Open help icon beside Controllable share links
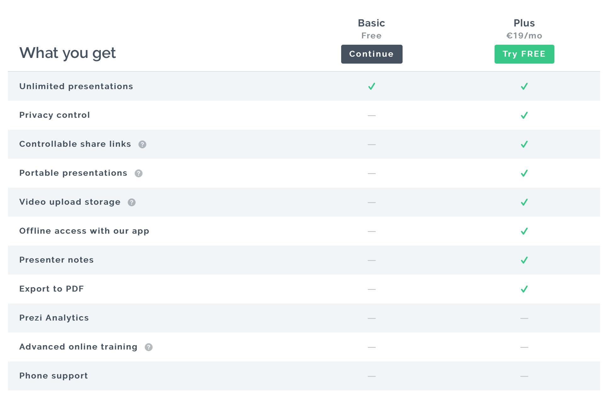613x415 pixels. [x=142, y=145]
